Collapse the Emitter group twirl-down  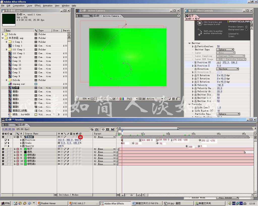(189, 43)
